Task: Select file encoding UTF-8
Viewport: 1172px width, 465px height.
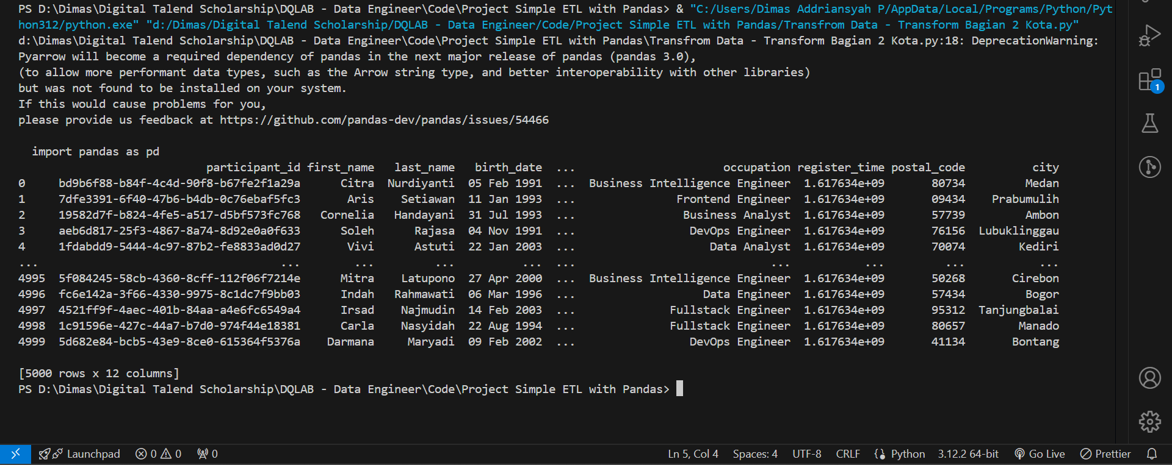Action: pos(806,454)
